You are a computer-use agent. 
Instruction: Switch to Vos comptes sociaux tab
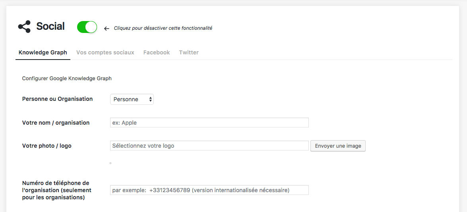[105, 53]
